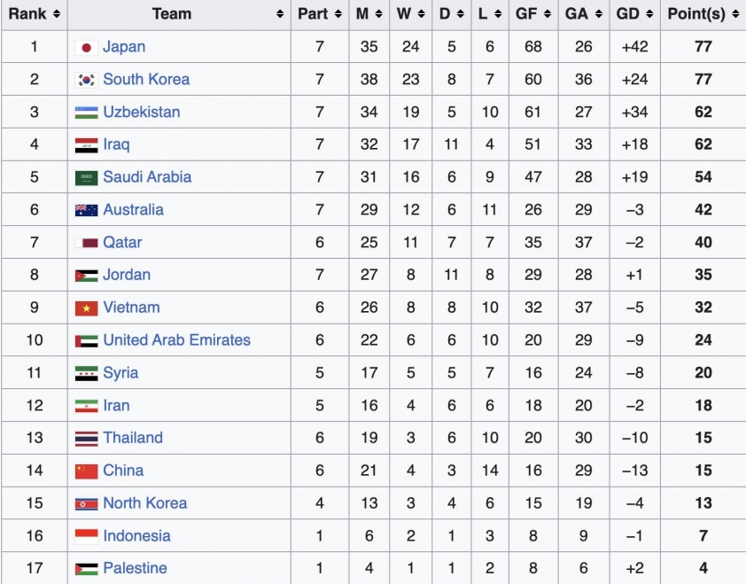746x584 pixels.
Task: Click the Jordan flag icon
Action: click(86, 276)
